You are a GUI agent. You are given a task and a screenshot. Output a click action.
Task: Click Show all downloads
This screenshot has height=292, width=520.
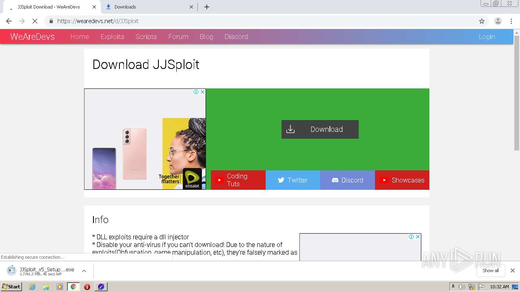click(x=491, y=271)
